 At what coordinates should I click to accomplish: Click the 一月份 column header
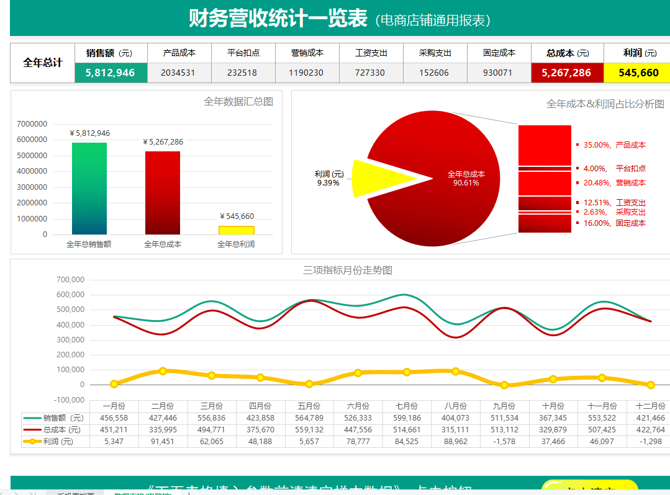[x=114, y=406]
